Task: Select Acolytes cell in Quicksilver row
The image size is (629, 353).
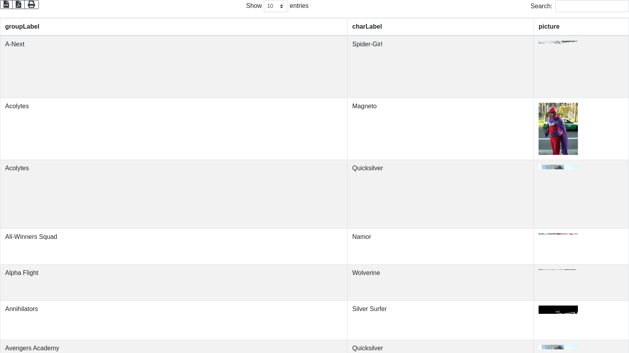Action: [174, 194]
